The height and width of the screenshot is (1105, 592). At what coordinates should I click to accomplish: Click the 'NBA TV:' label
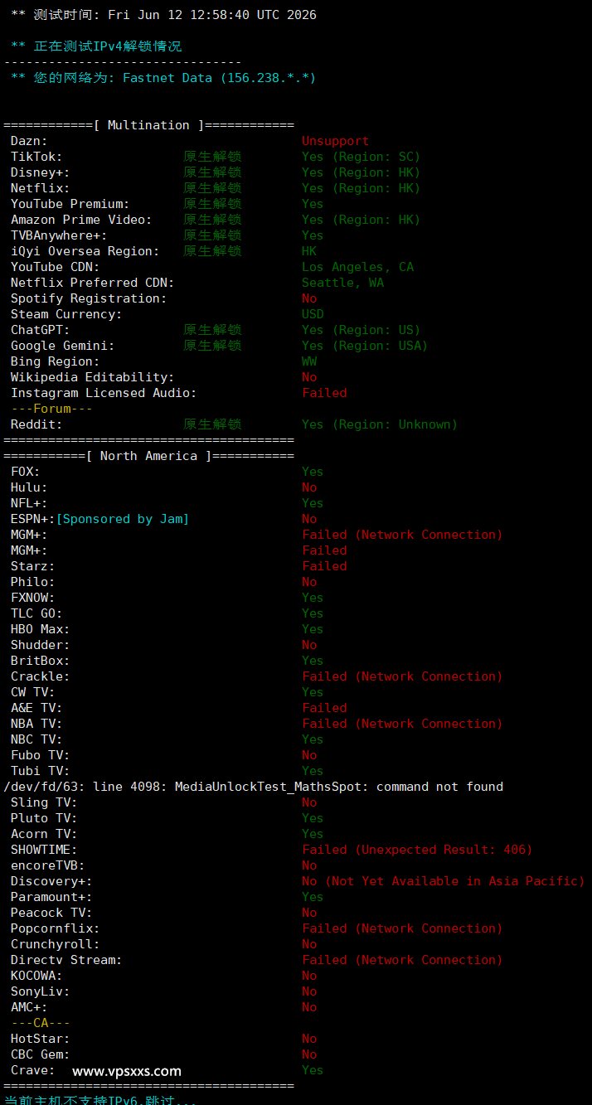click(36, 724)
